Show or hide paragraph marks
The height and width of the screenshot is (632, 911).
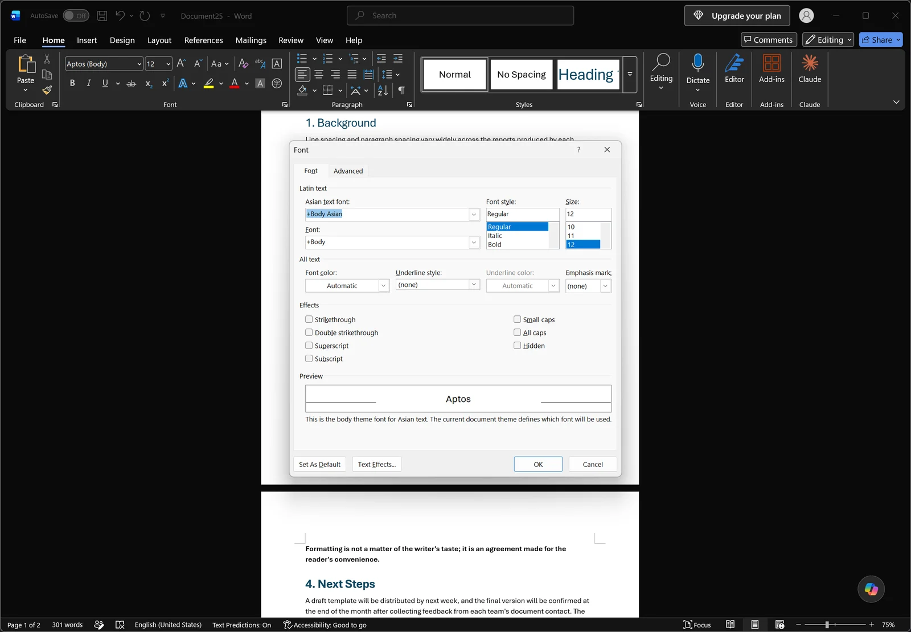click(401, 91)
